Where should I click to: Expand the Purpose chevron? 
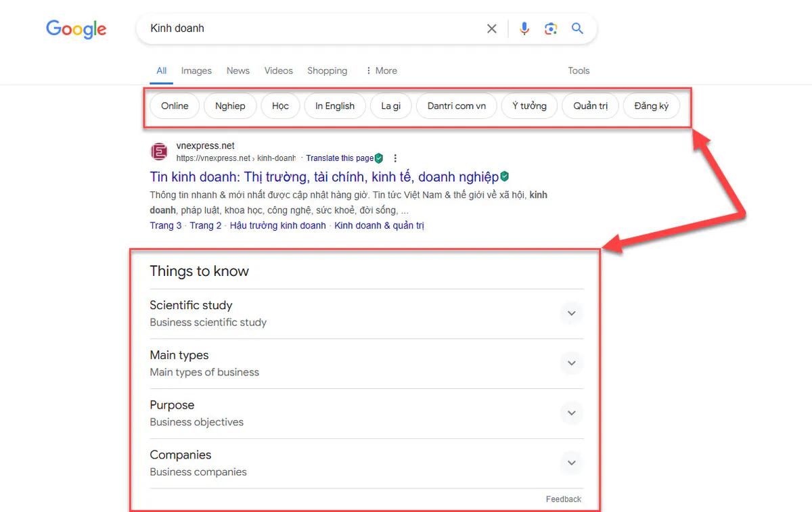pyautogui.click(x=572, y=413)
